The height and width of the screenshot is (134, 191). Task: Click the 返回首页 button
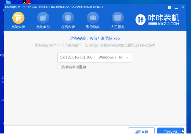pyautogui.click(x=141, y=131)
